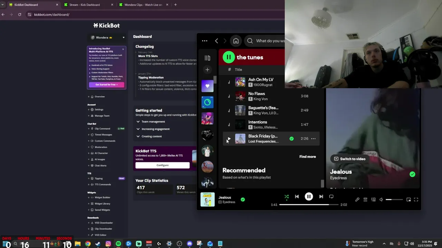Click the Jealous album art thumbnail
Image resolution: width=442 pixels, height=248 pixels.
tap(208, 199)
